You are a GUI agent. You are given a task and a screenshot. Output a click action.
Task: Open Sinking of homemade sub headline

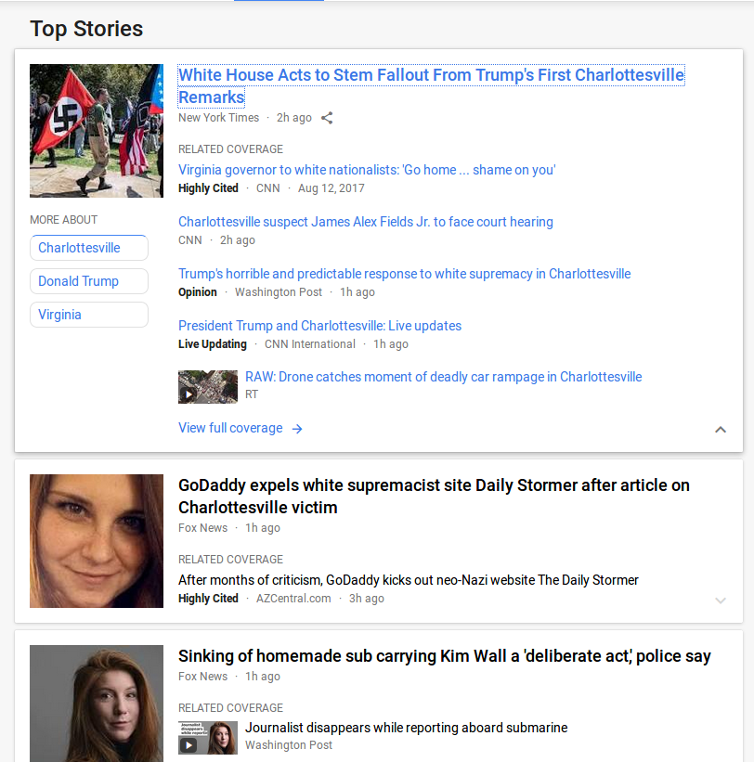tap(445, 656)
